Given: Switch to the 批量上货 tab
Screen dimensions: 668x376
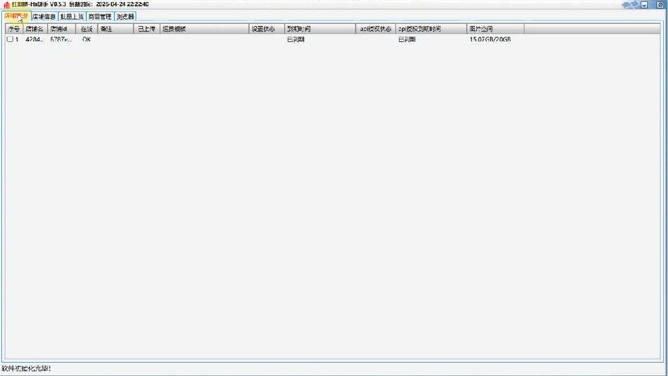Looking at the screenshot, I should pyautogui.click(x=71, y=17).
